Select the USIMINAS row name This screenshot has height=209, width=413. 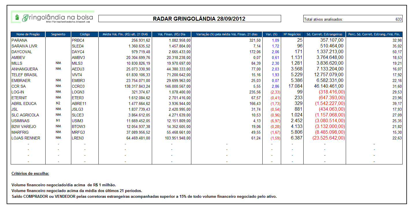tap(20, 121)
